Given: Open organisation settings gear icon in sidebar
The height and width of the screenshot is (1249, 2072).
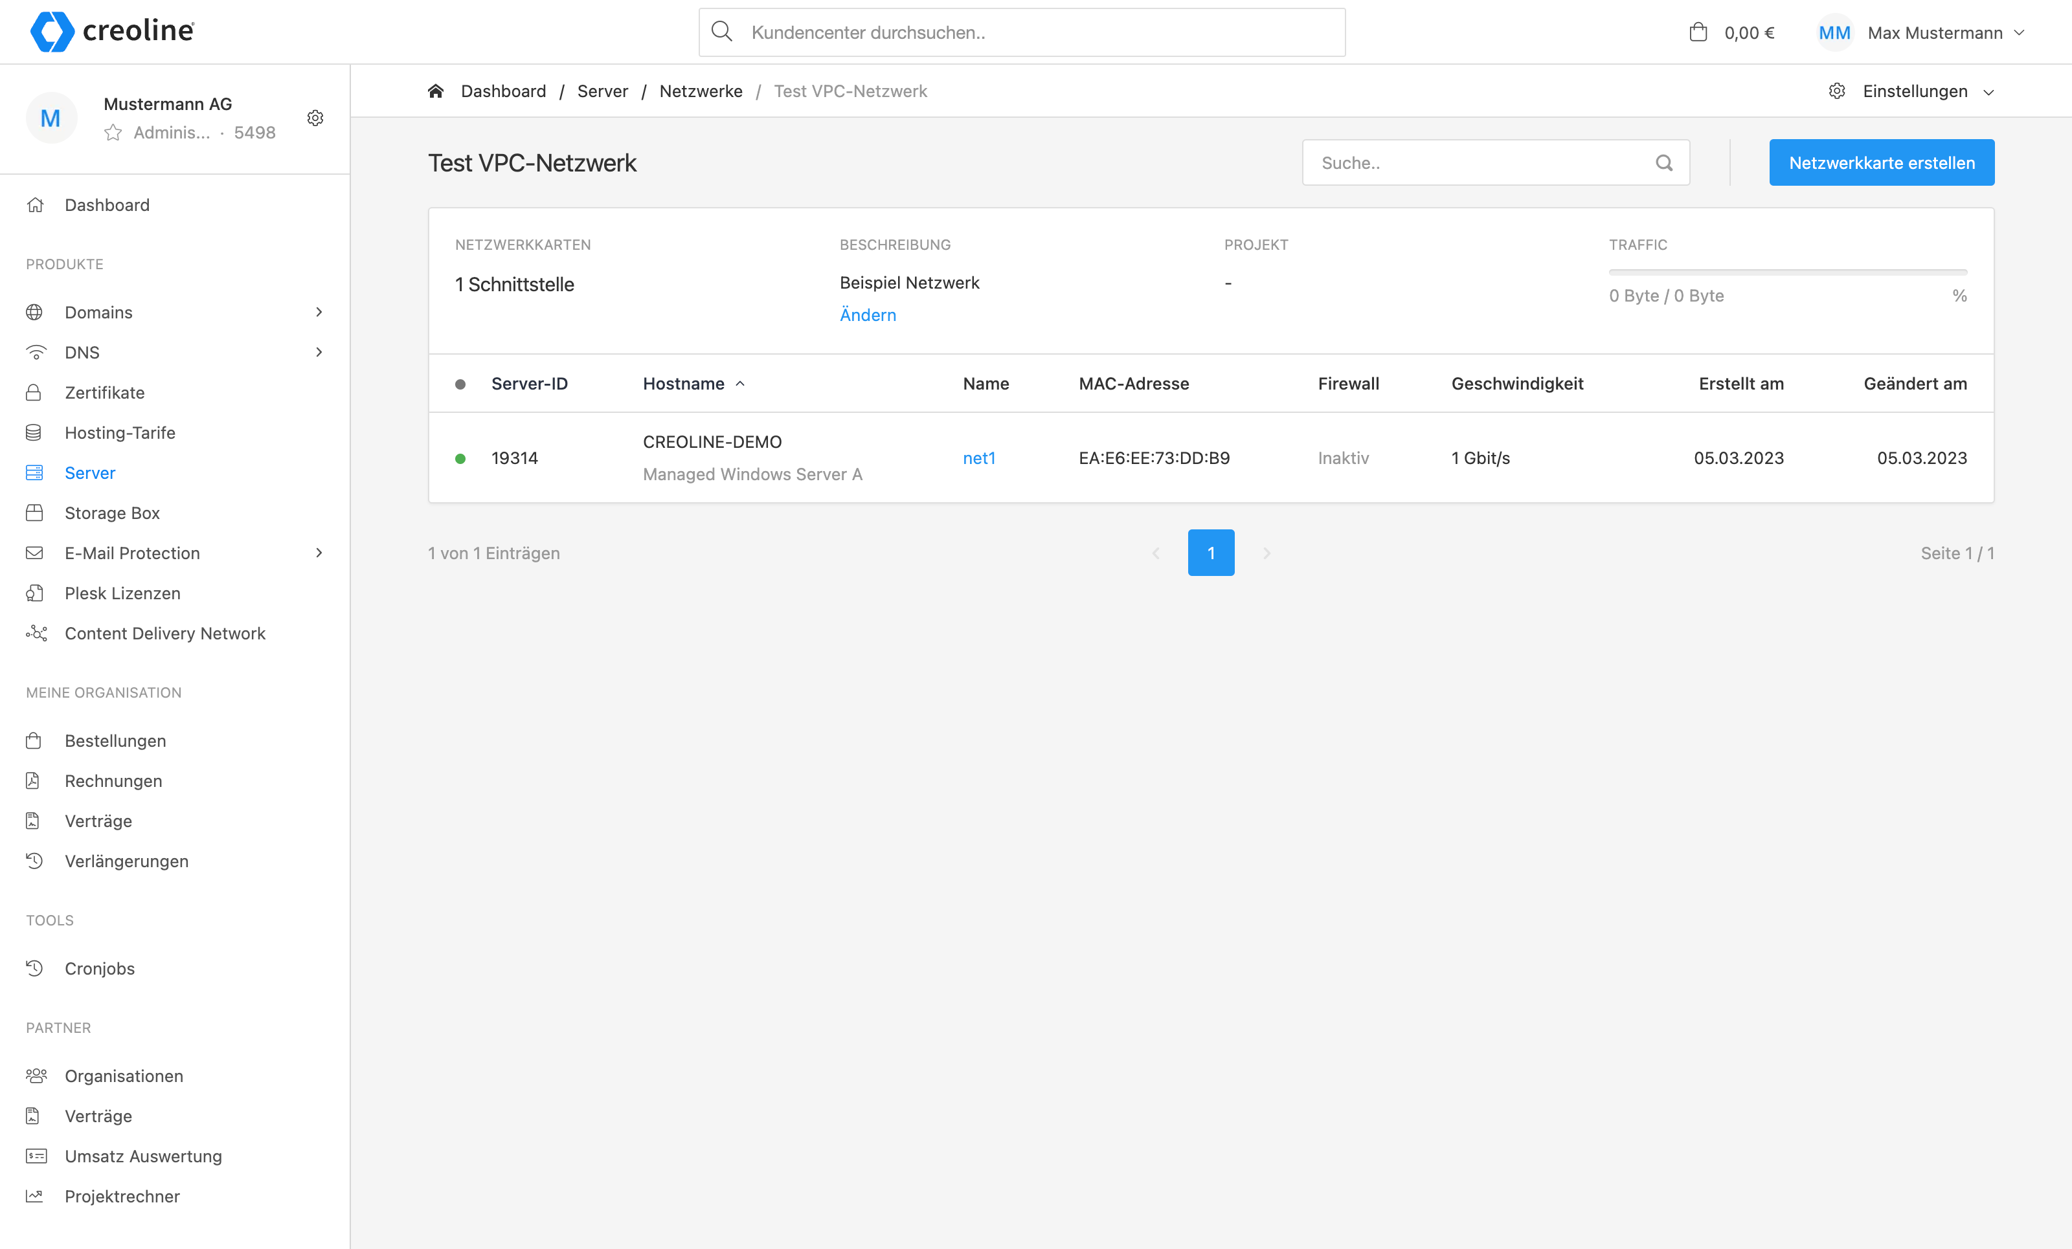Looking at the screenshot, I should (315, 118).
